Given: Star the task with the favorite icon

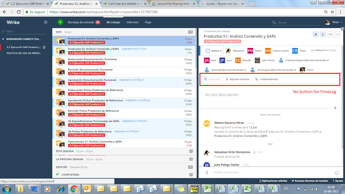Looking at the screenshot, I should click(316, 34).
